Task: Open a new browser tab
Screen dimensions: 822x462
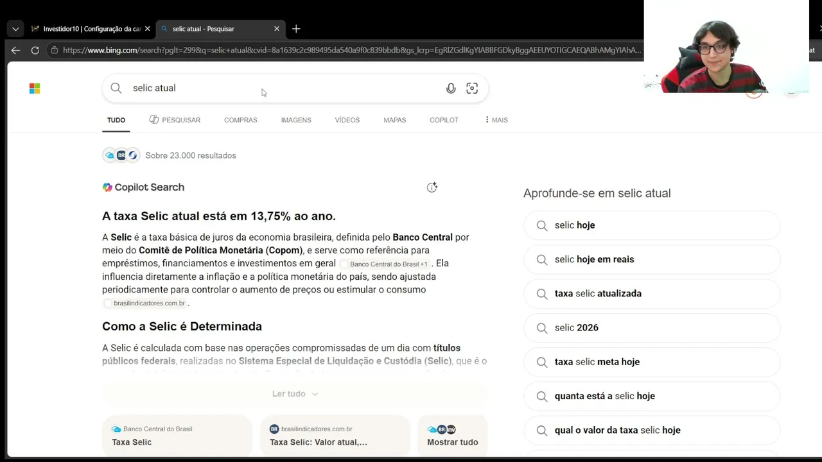Action: pos(296,29)
